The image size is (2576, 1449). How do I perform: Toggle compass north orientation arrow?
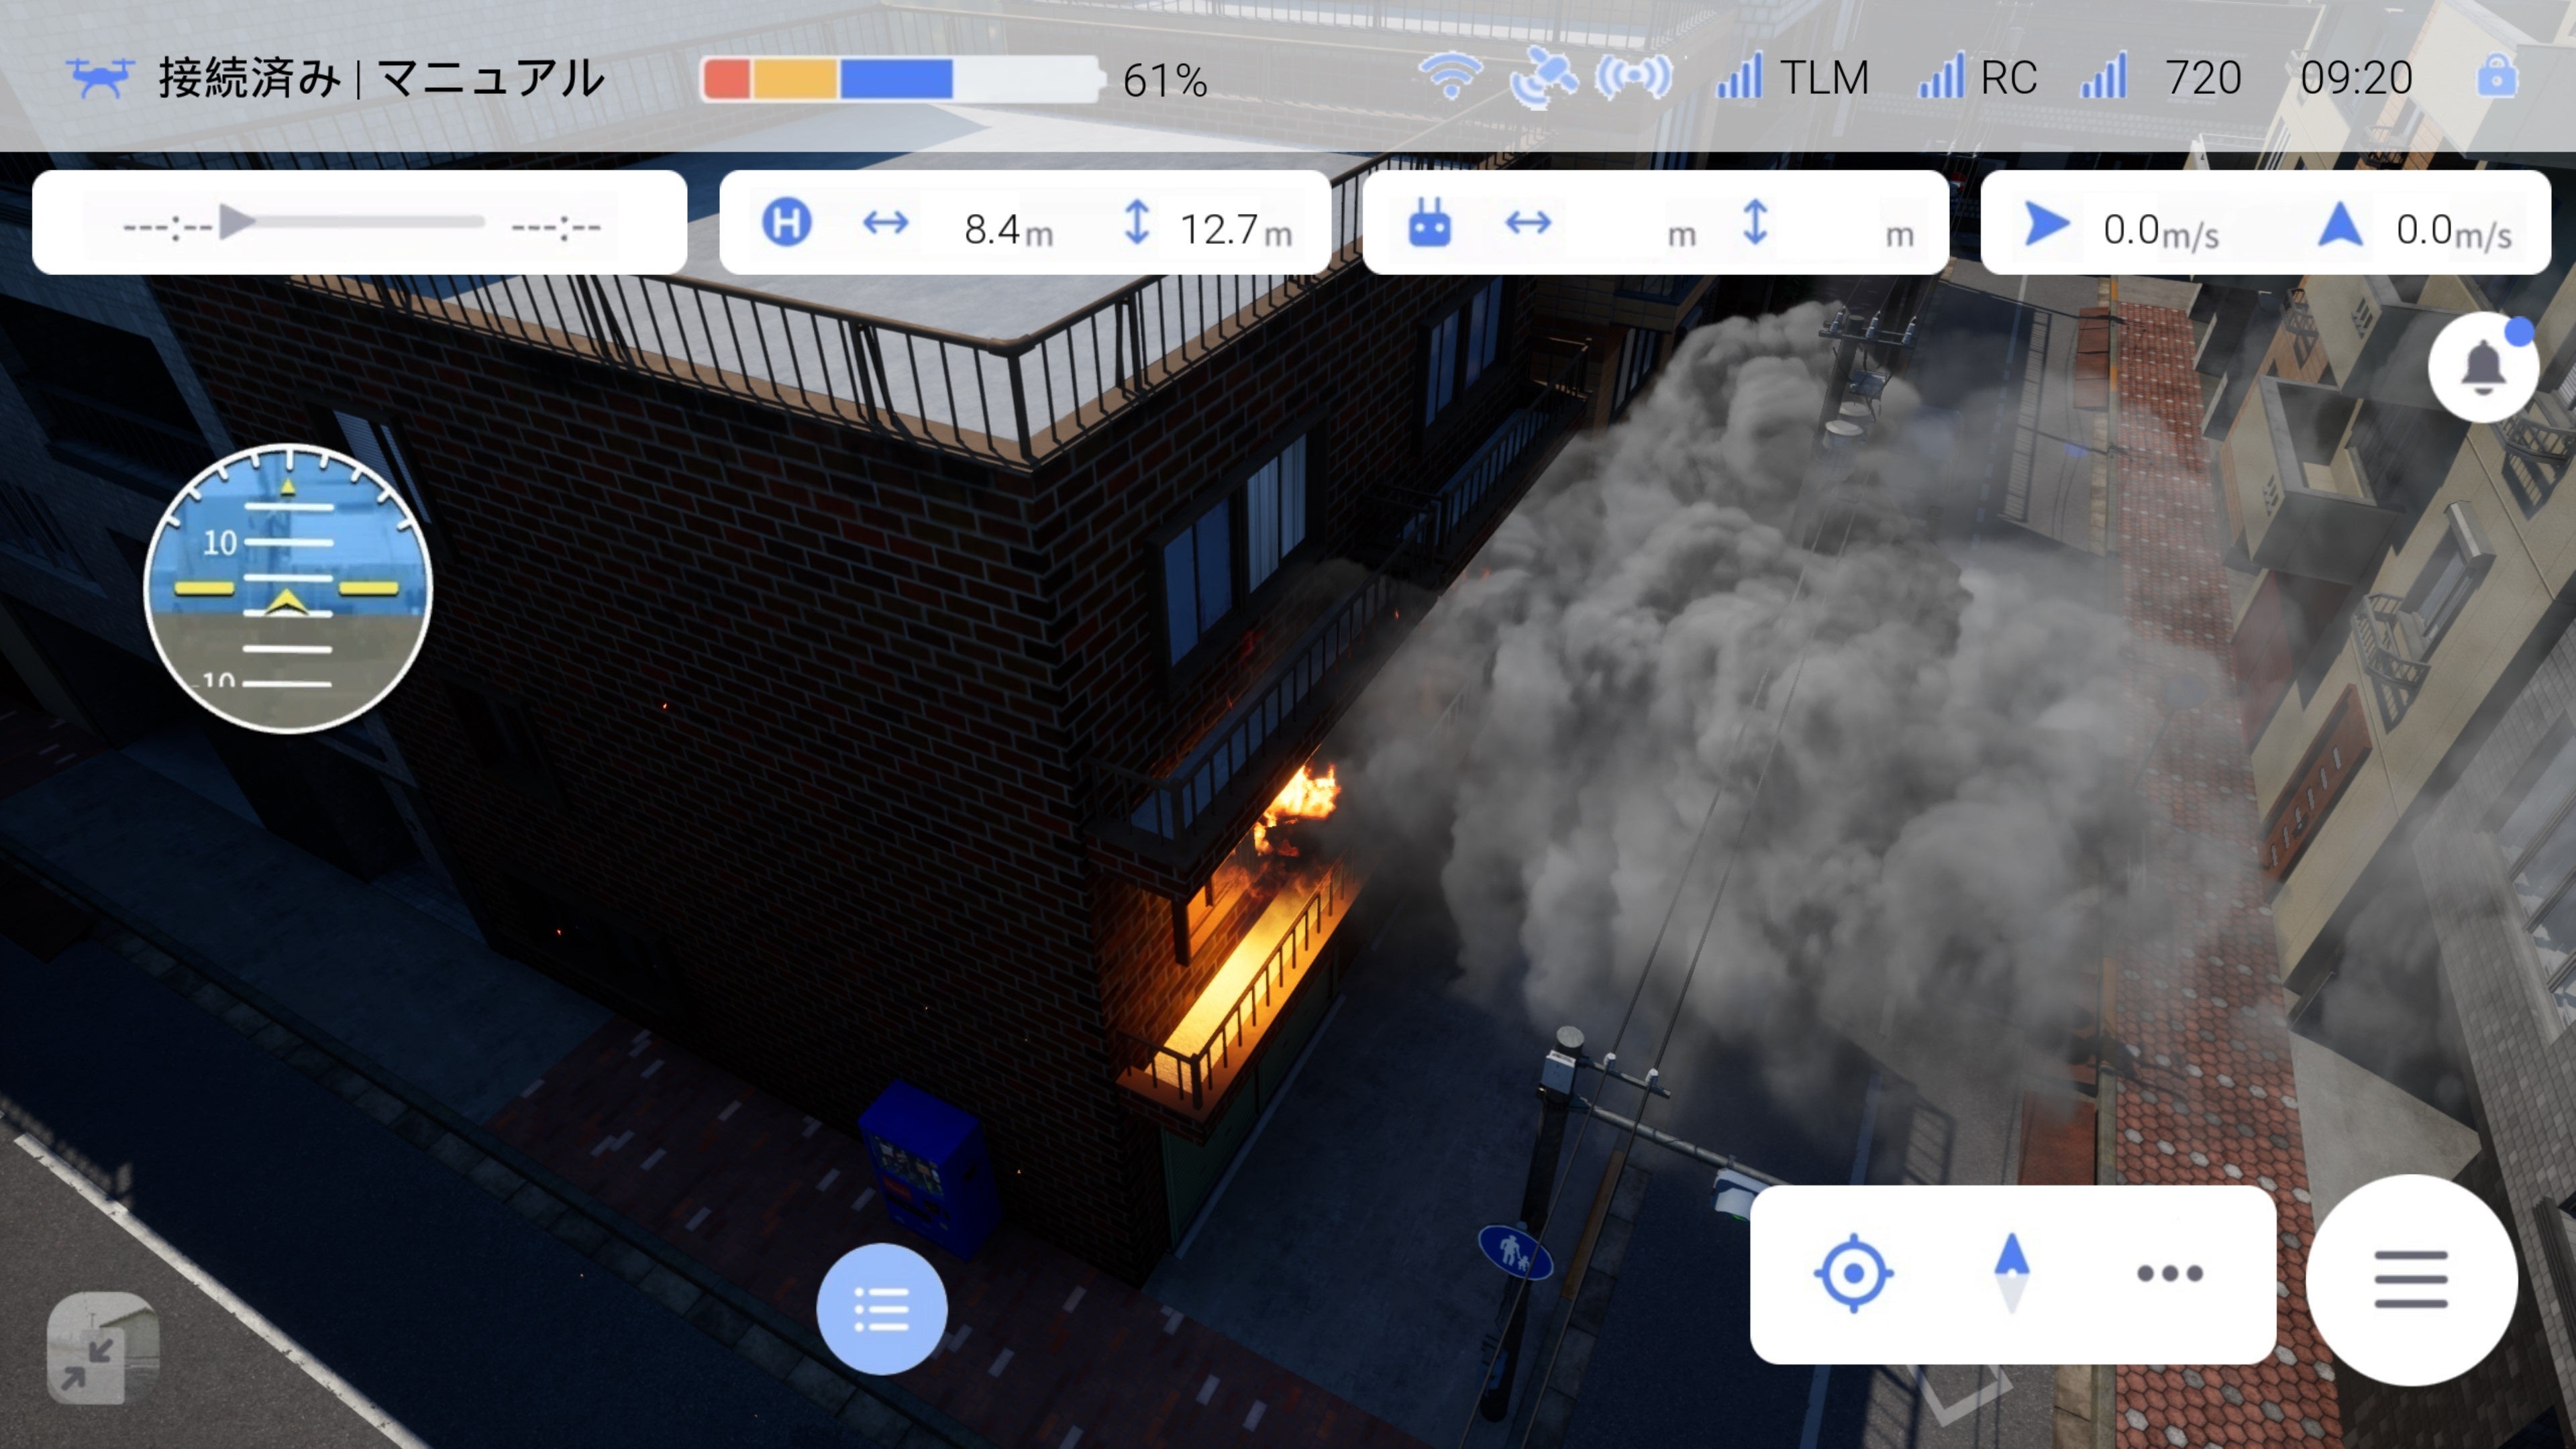2011,1273
